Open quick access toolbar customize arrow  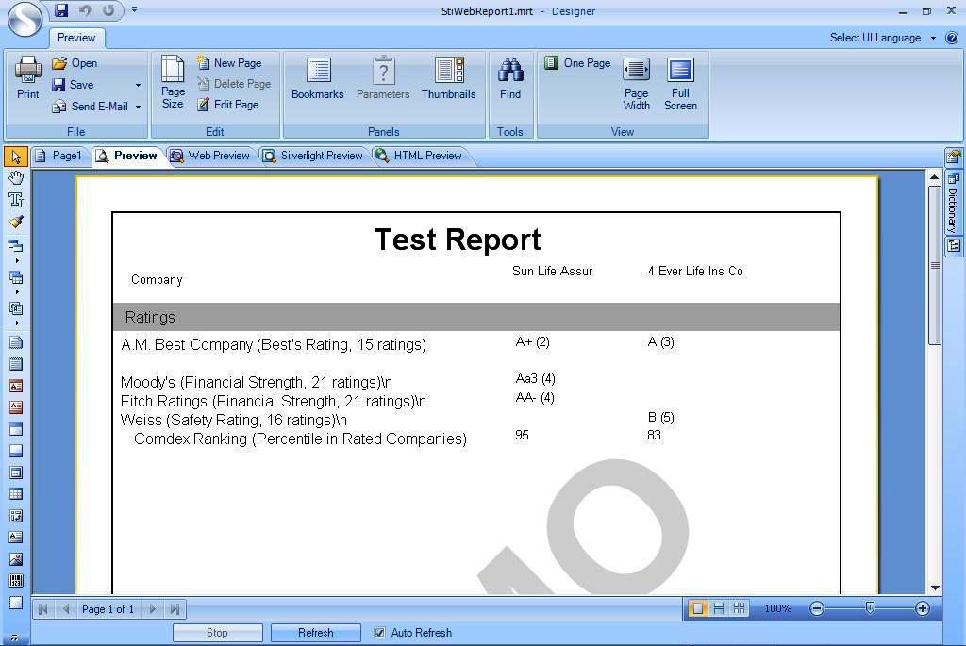pyautogui.click(x=134, y=9)
